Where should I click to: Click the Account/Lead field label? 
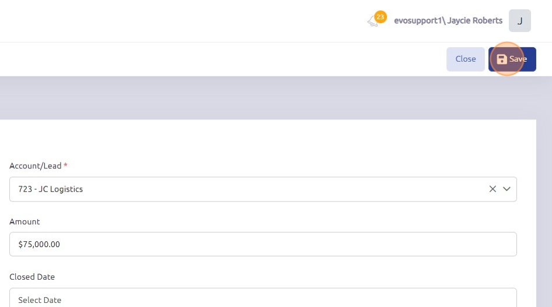point(35,166)
